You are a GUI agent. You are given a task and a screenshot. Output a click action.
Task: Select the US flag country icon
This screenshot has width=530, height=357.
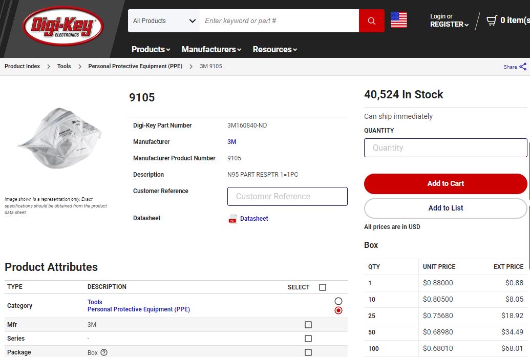pos(399,20)
